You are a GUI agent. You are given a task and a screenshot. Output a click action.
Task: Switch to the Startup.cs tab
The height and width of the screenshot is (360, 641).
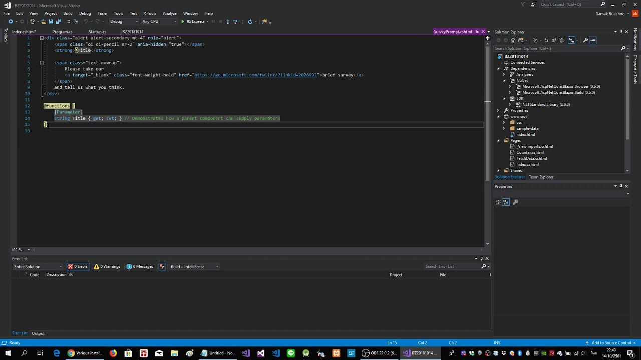(97, 32)
